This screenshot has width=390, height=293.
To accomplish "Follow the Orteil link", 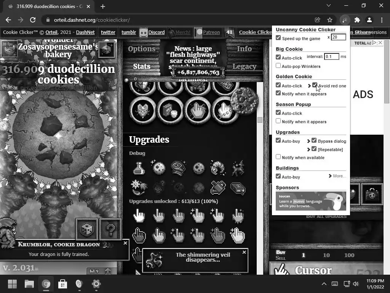I will point(51,32).
